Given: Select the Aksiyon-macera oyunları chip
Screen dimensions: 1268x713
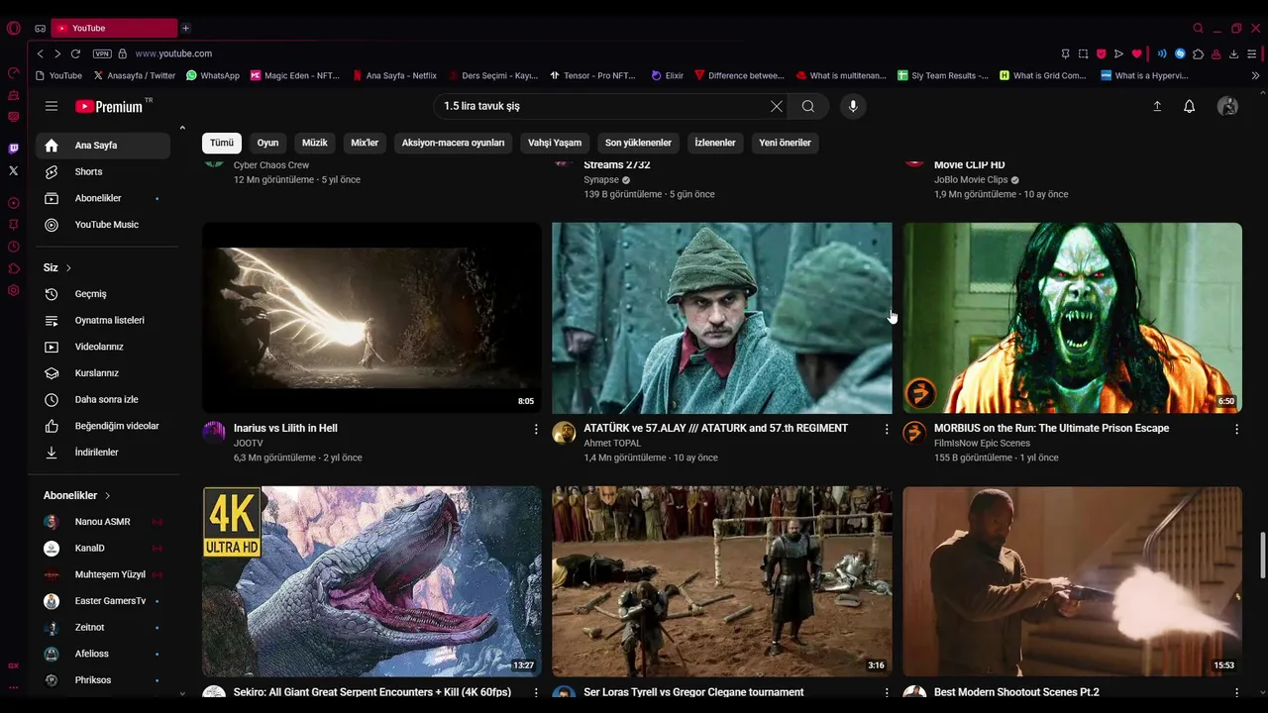Looking at the screenshot, I should (453, 143).
